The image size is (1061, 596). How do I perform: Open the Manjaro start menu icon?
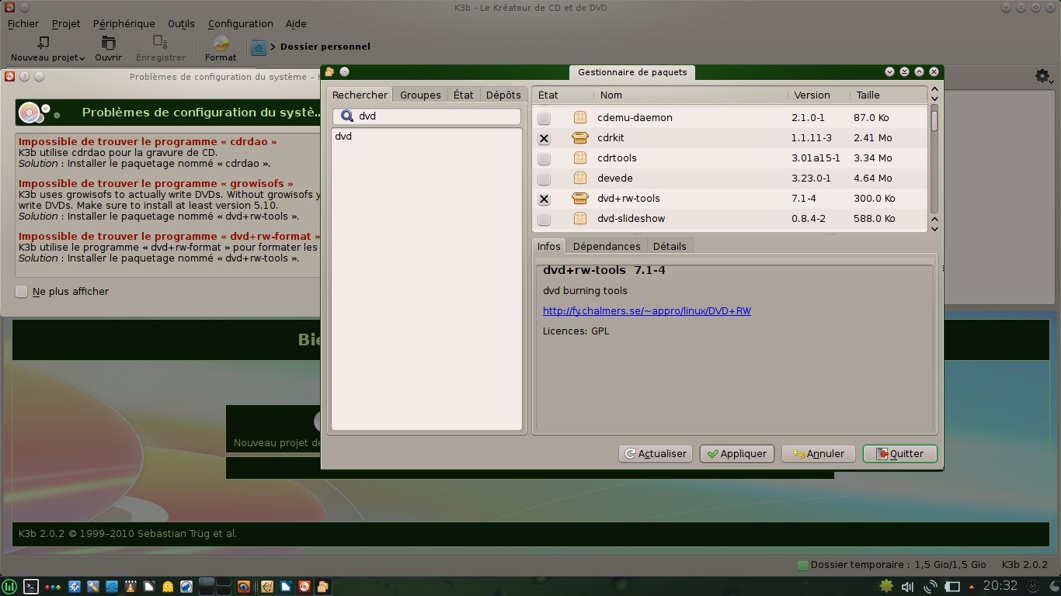pyautogui.click(x=9, y=586)
